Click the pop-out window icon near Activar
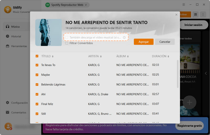Screen dimensions: 210x135 pos(195,14)
